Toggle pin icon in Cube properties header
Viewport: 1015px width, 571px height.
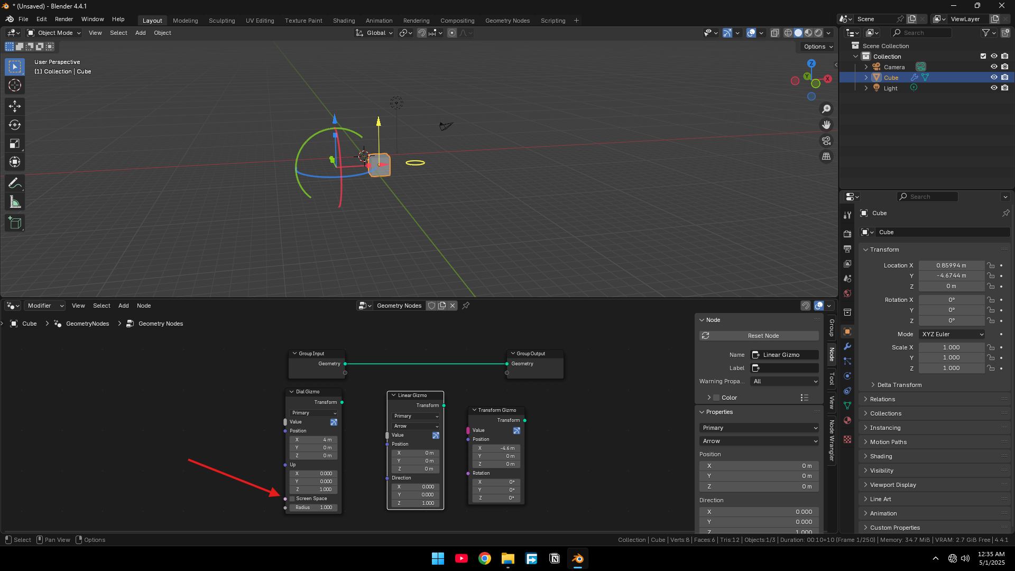tap(1005, 213)
